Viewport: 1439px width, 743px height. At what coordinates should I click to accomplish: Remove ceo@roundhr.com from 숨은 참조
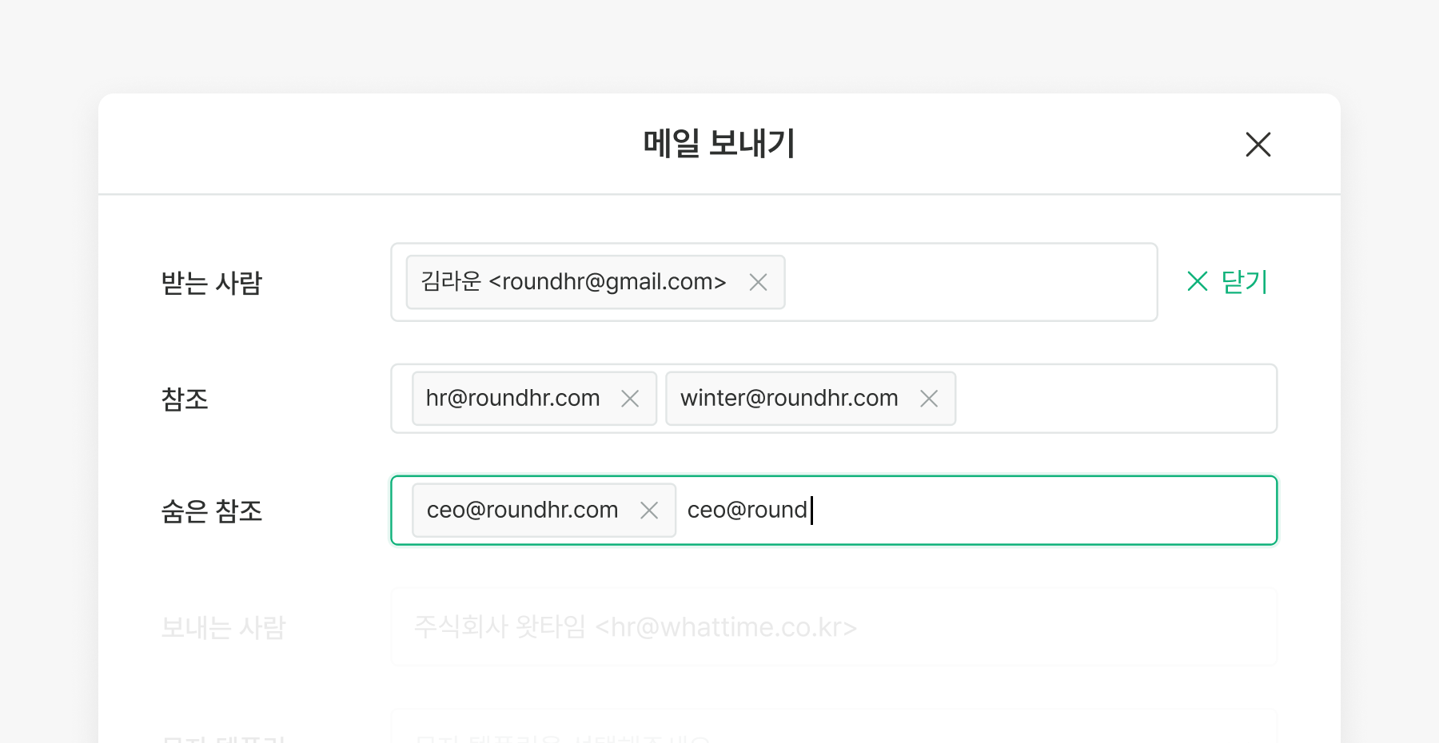tap(649, 511)
